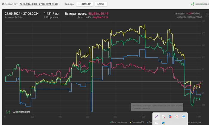The image size is (209, 125).
Task: Open graph settings gear icon
Action: 207,14
